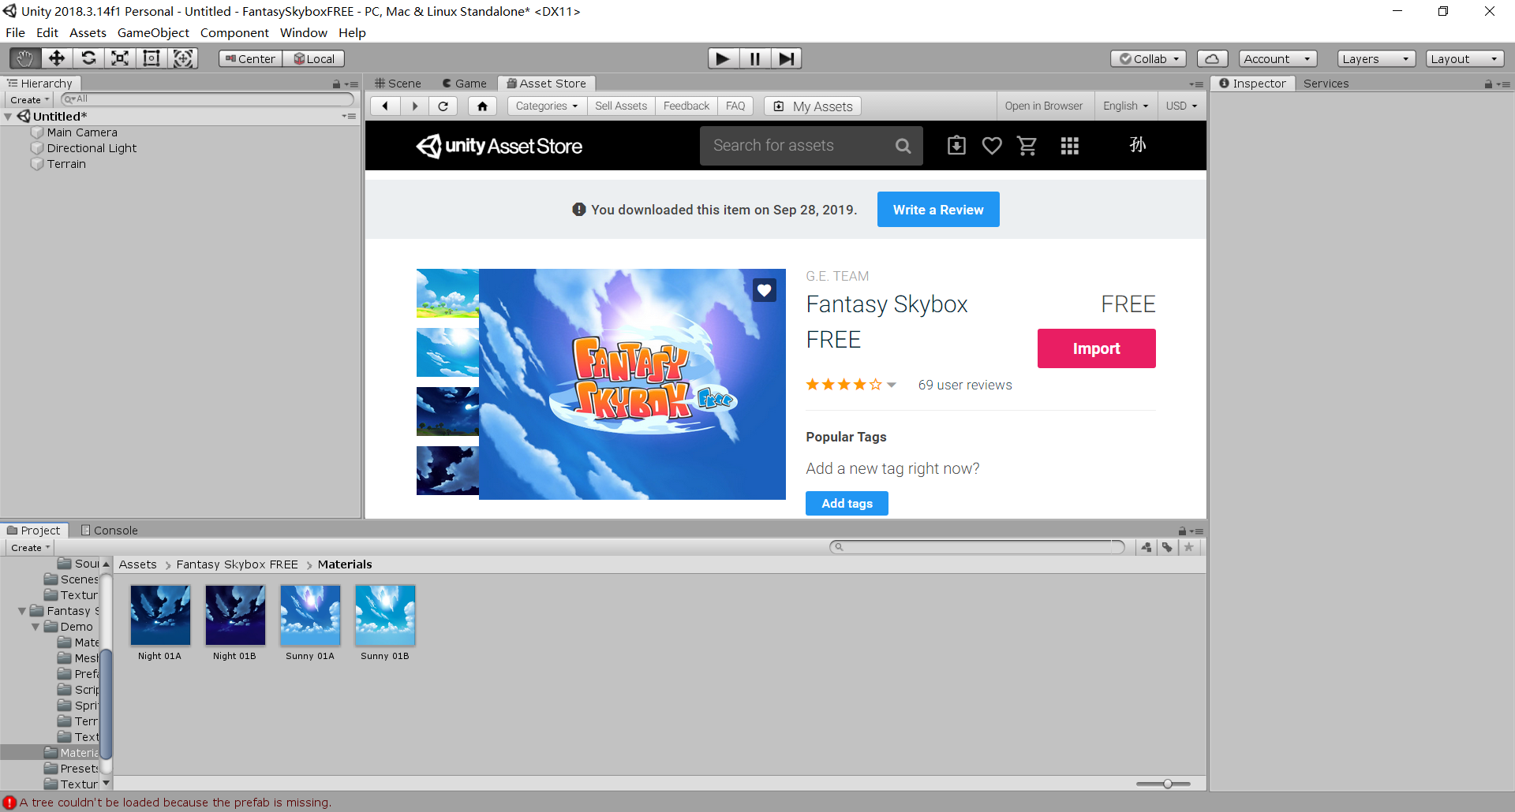Open the Layers dropdown
This screenshot has width=1515, height=812.
1375,58
